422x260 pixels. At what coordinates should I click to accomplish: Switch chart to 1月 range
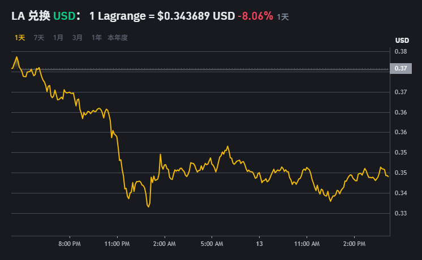pos(58,38)
